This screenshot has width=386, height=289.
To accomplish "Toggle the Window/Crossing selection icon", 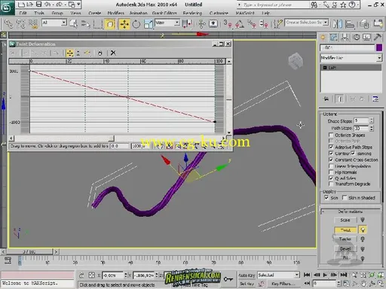I will pos(110,24).
